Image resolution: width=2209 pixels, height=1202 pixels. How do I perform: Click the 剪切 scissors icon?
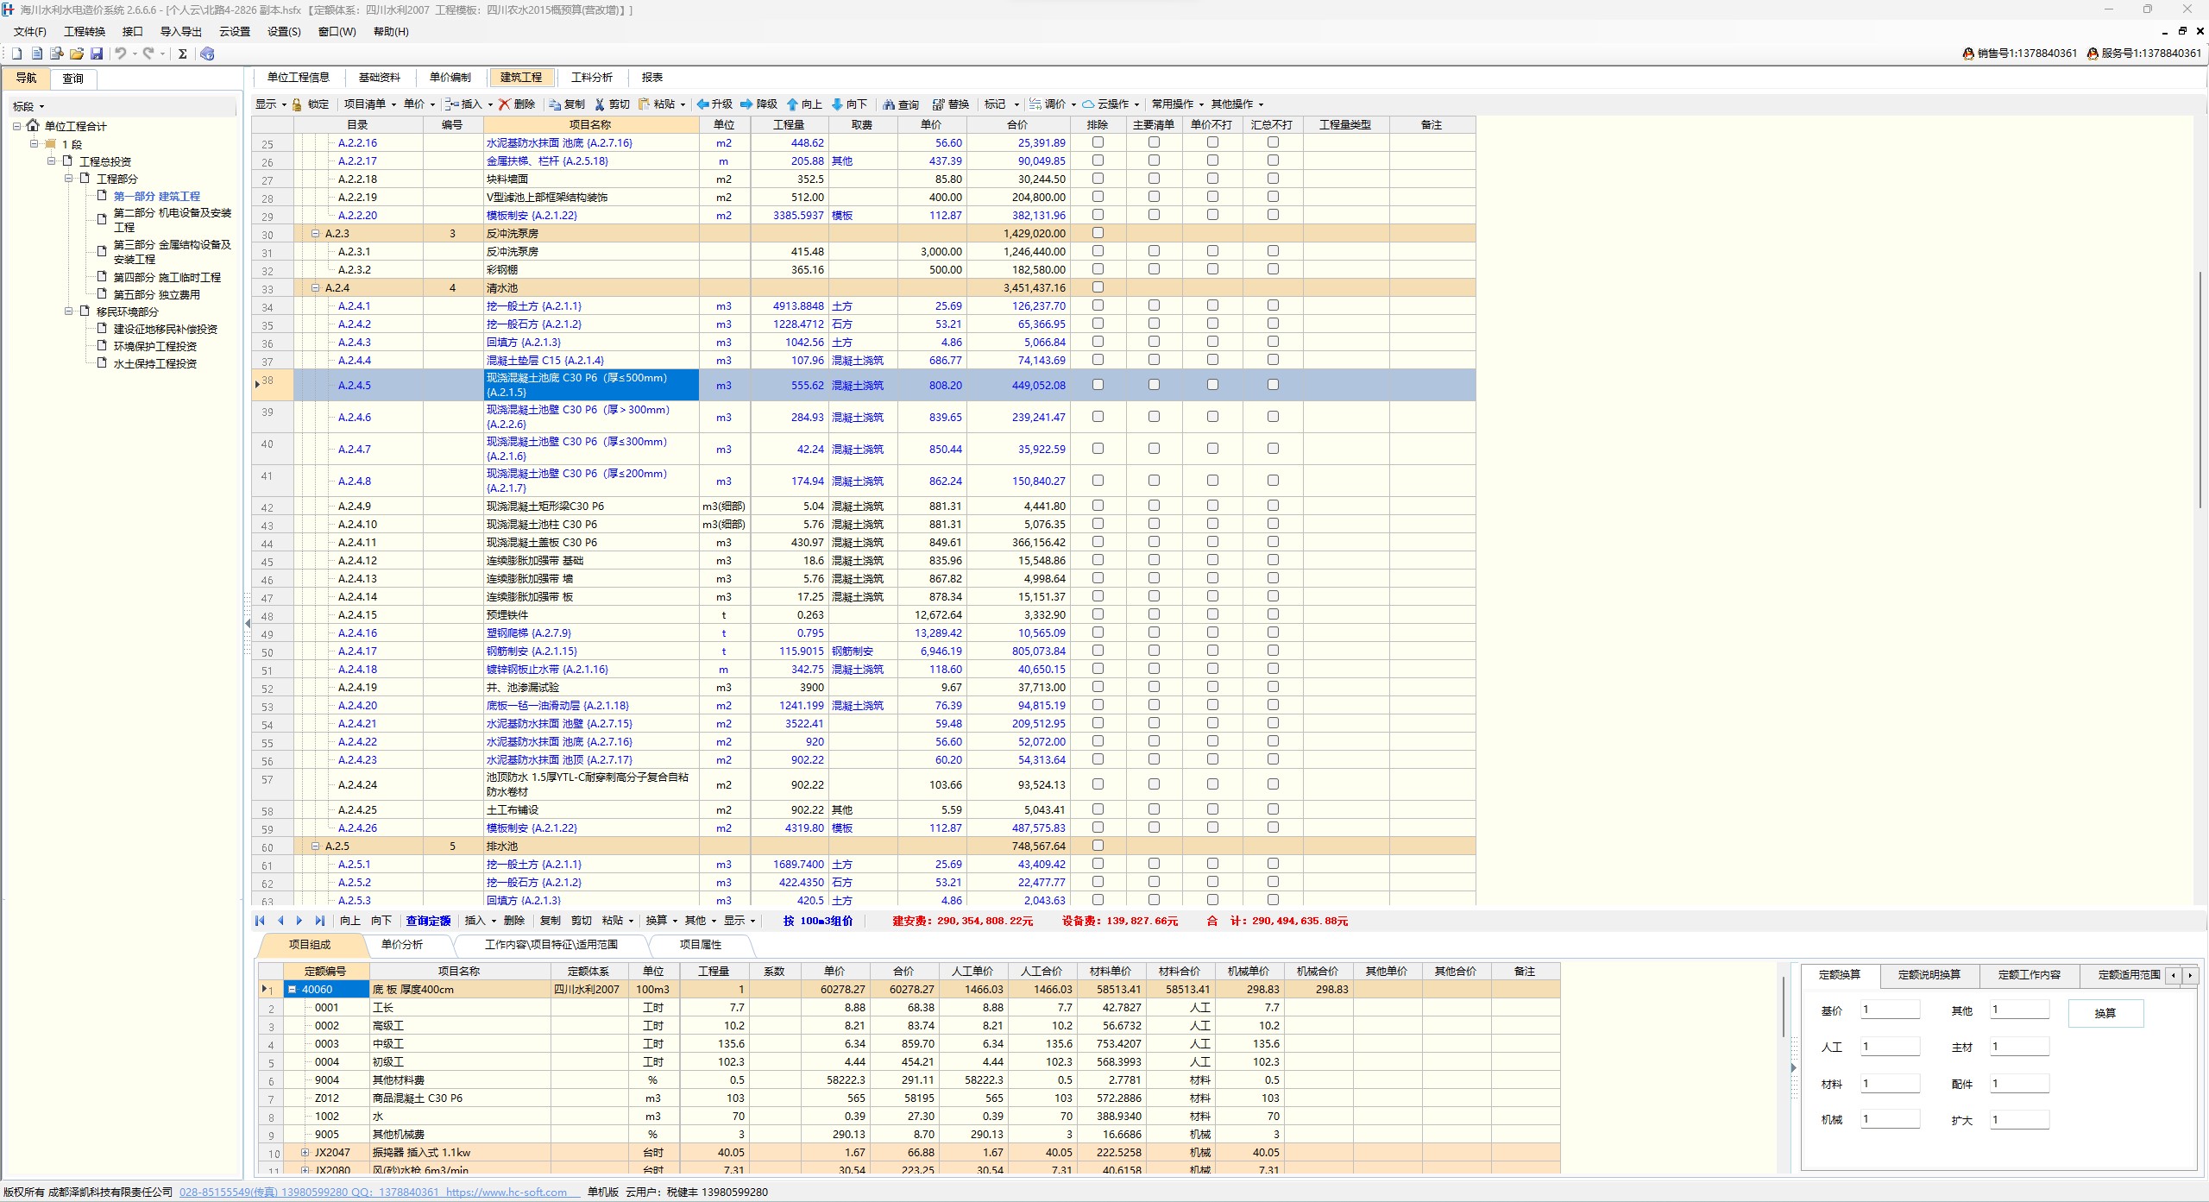click(x=600, y=104)
